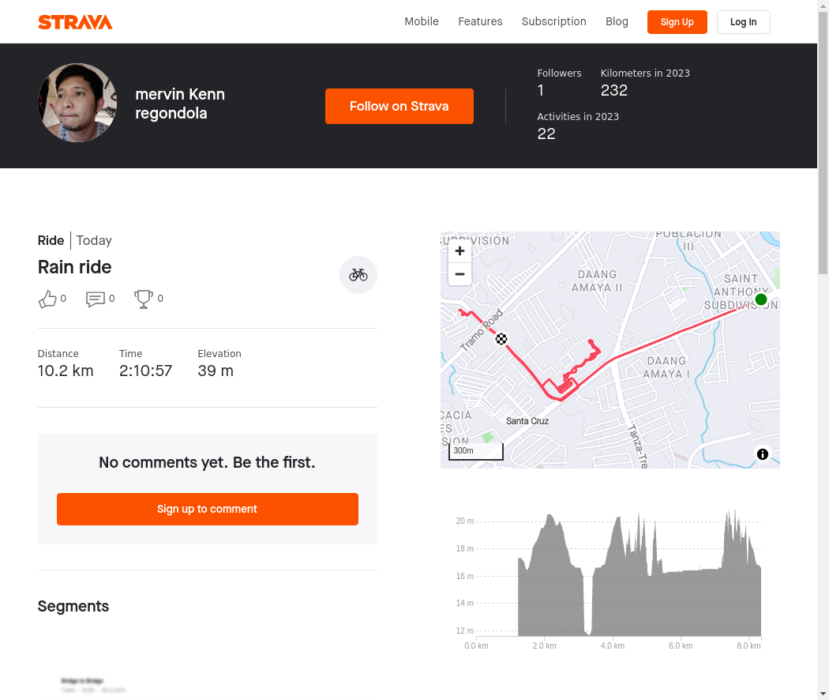Click Follow on Strava button

coord(399,106)
